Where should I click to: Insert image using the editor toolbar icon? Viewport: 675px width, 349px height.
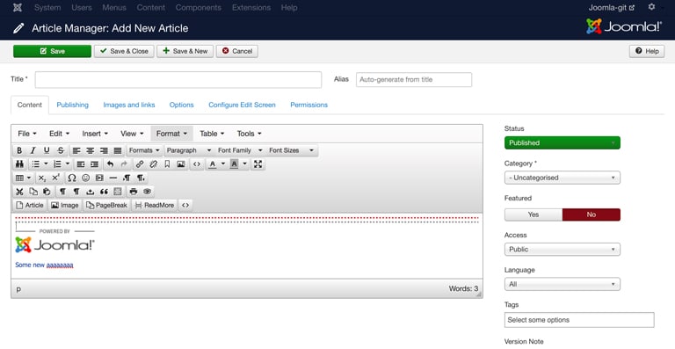pyautogui.click(x=181, y=164)
